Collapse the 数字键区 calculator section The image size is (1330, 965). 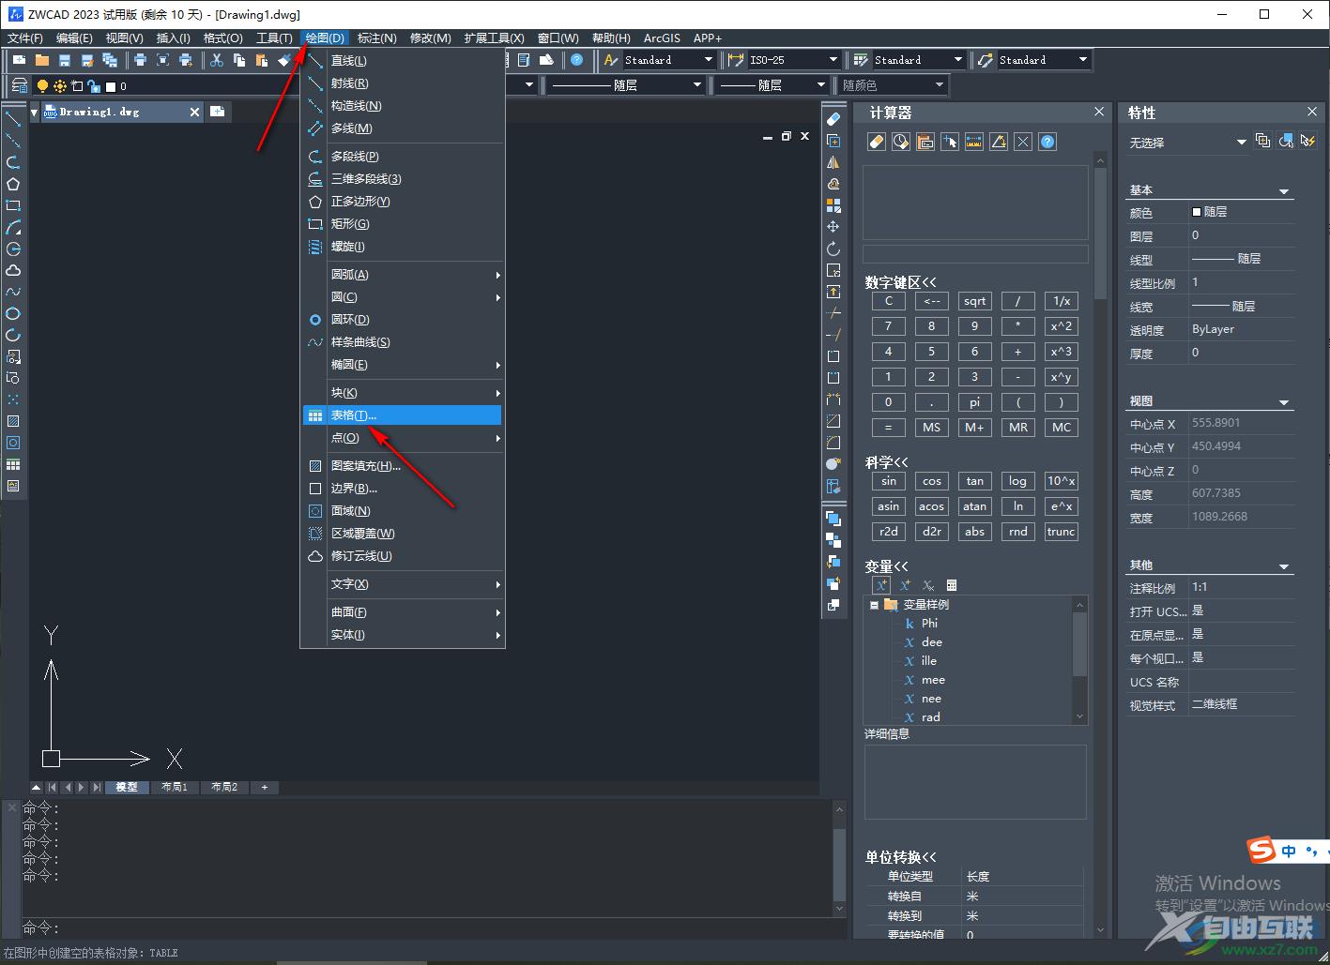[x=901, y=282]
